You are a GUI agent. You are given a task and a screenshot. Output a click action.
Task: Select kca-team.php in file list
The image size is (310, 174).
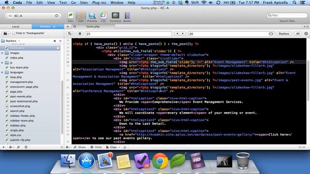pos(19,68)
